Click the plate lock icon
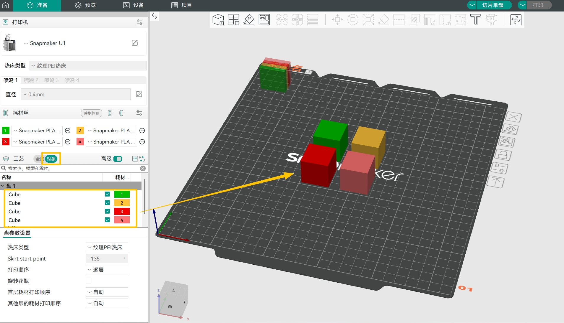564x323 pixels. click(x=503, y=155)
